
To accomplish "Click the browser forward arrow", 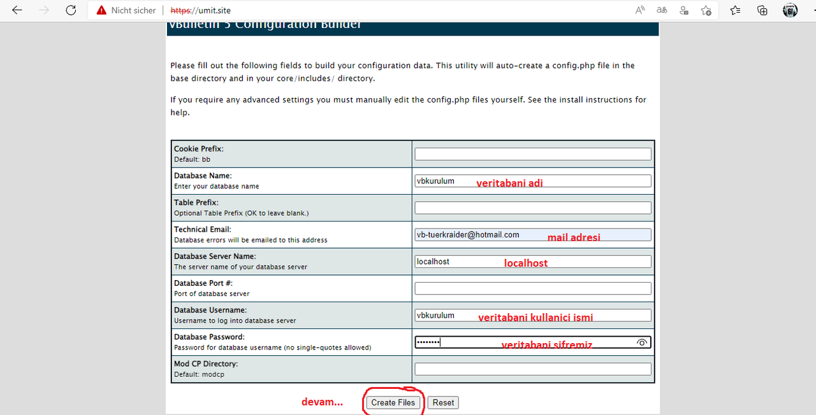I will pos(44,10).
